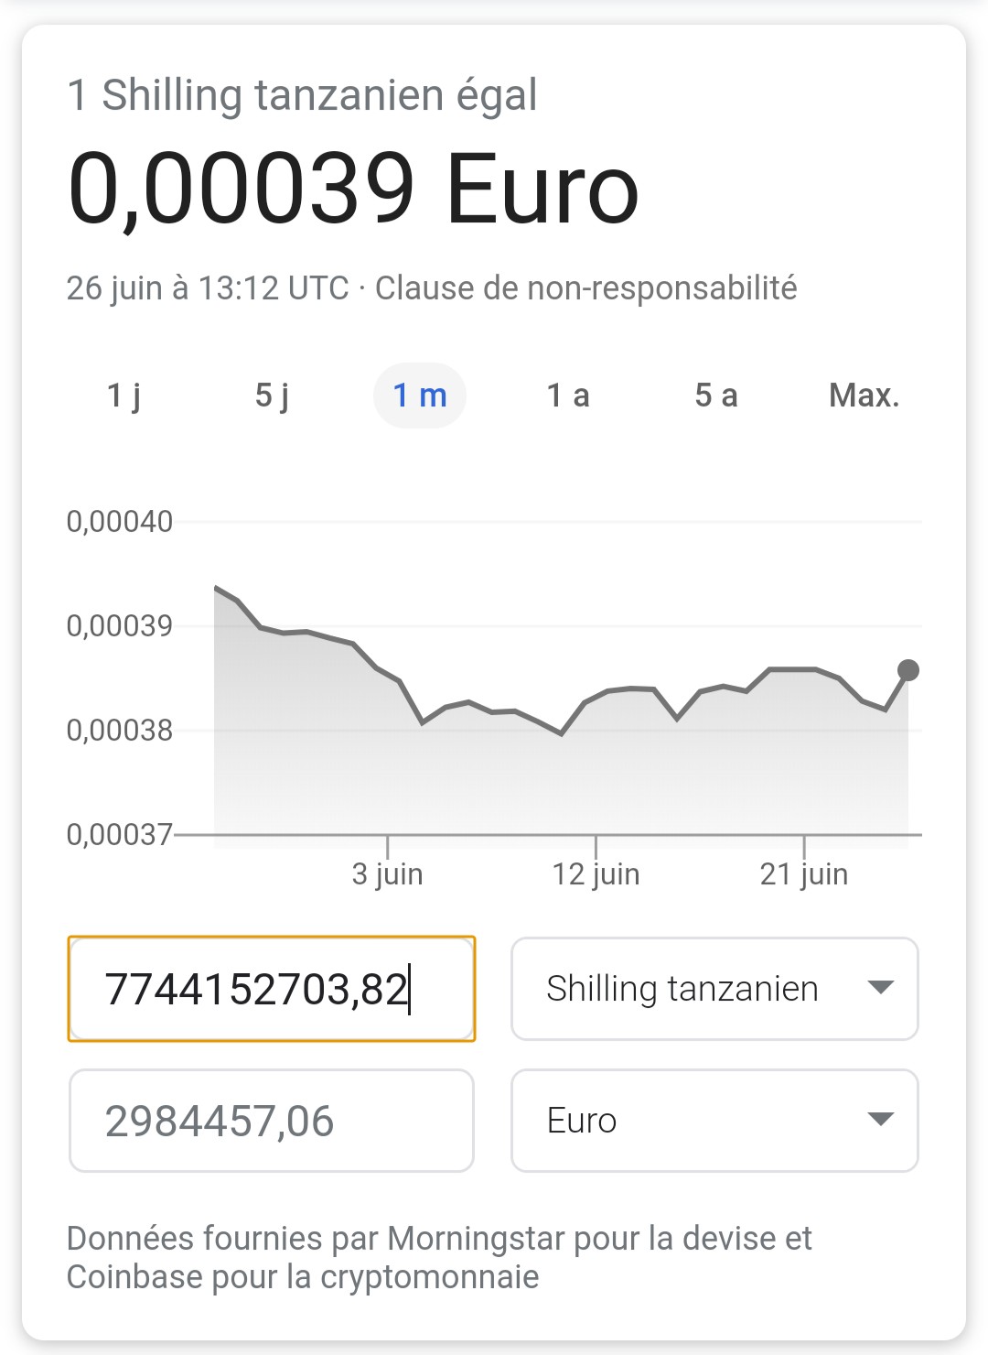The height and width of the screenshot is (1355, 988).
Task: Click the 3 juin date label
Action: pyautogui.click(x=387, y=874)
